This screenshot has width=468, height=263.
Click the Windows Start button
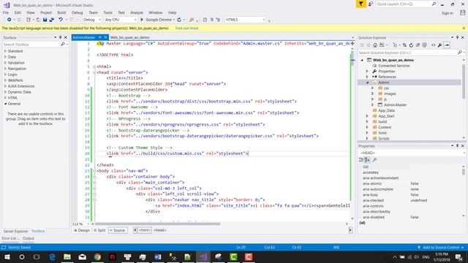7,256
